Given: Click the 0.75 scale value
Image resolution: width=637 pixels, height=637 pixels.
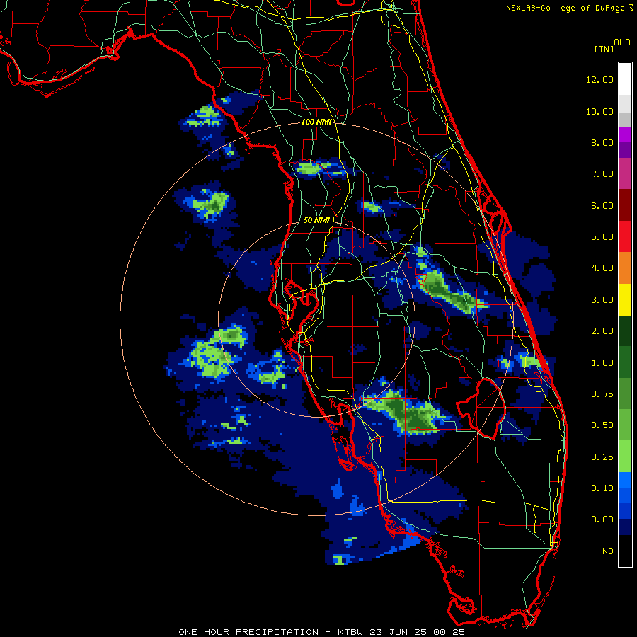Looking at the screenshot, I should click(602, 394).
